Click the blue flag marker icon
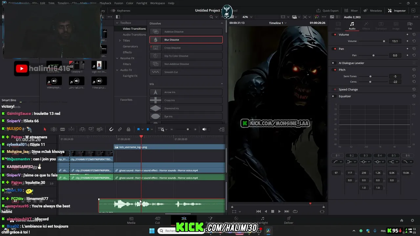 tap(138, 129)
